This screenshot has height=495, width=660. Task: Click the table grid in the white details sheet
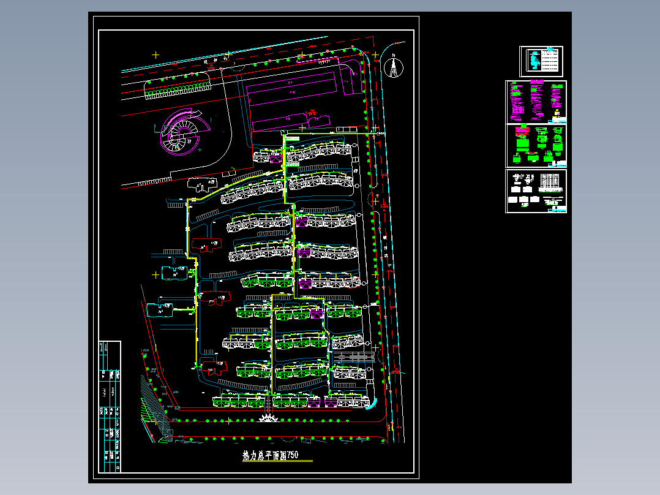550,181
